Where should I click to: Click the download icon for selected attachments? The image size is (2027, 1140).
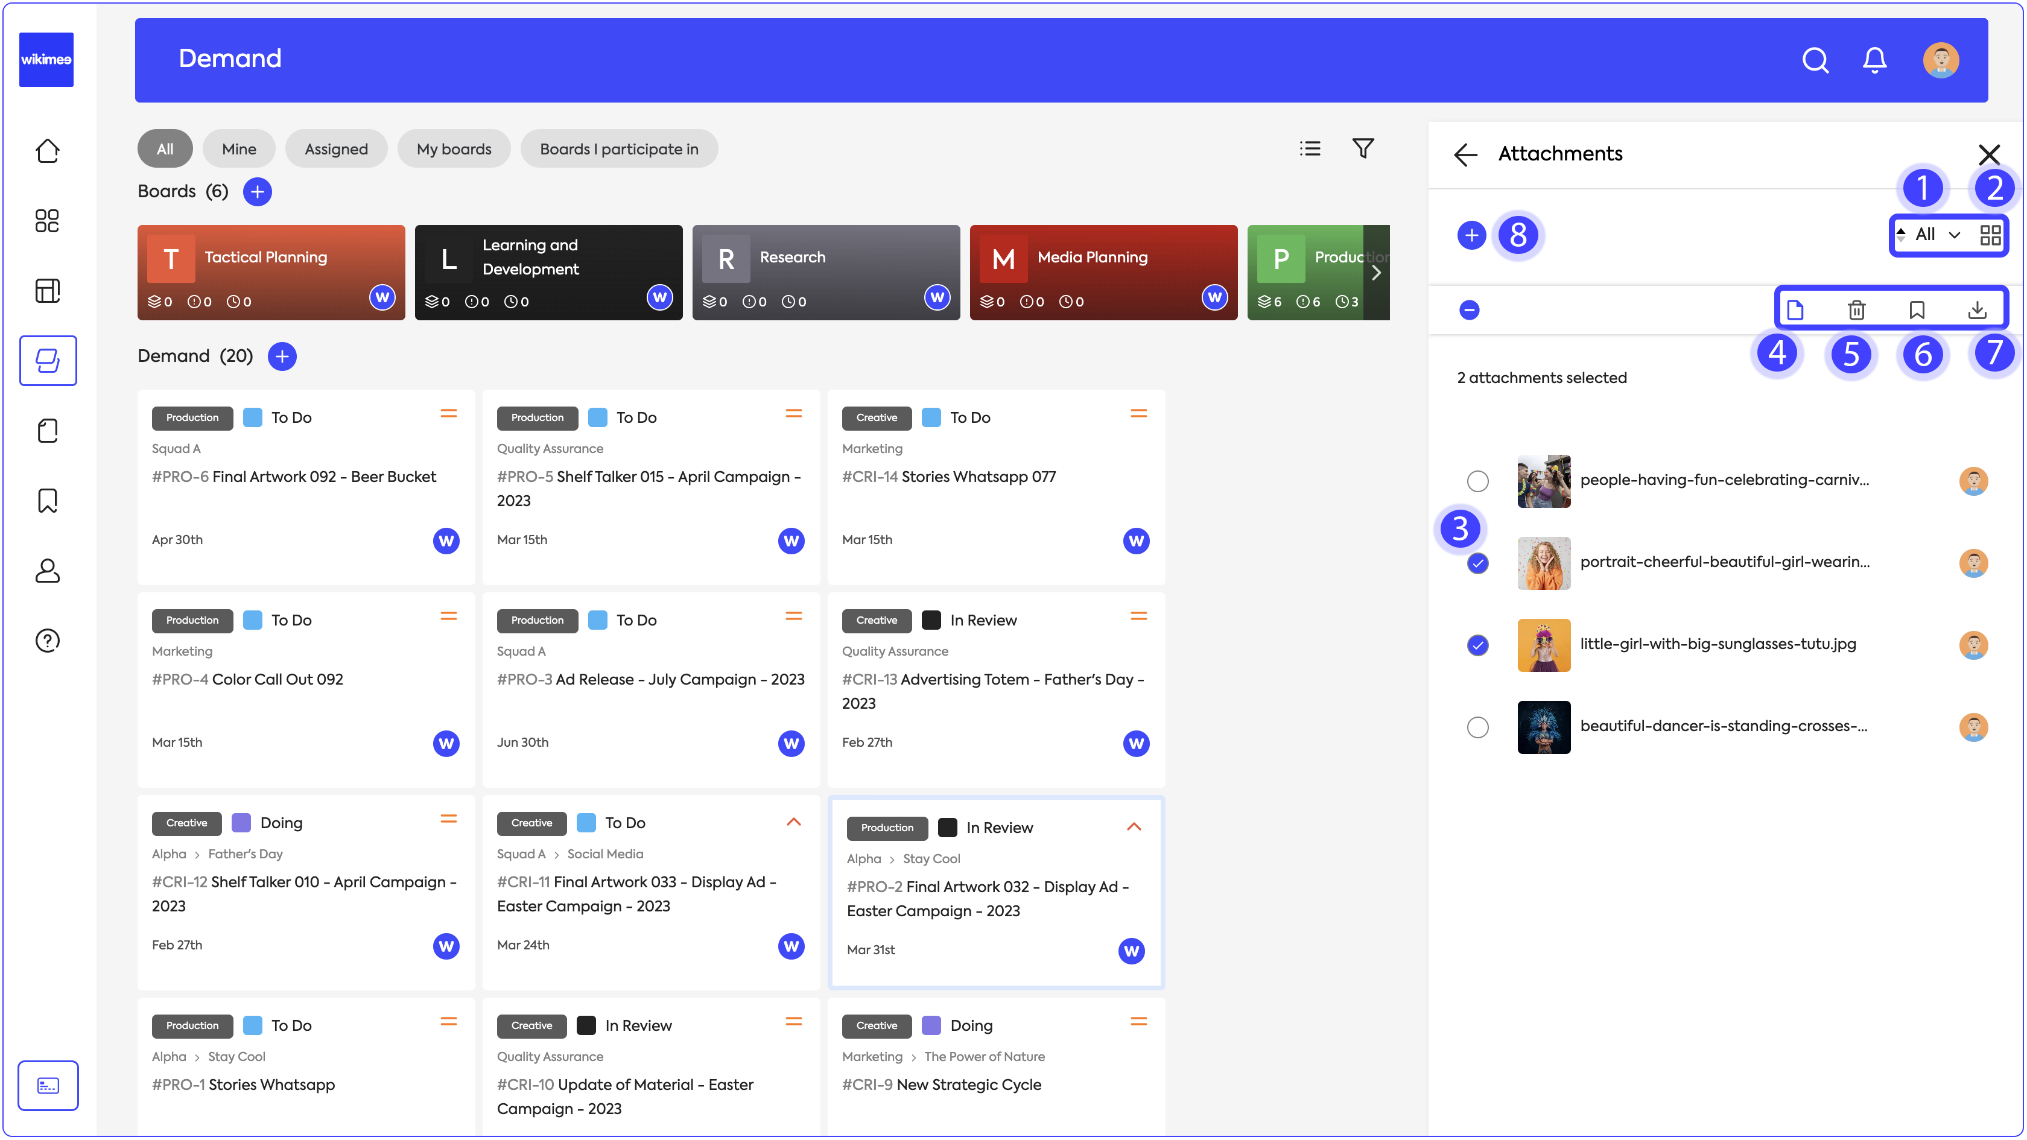1977,310
